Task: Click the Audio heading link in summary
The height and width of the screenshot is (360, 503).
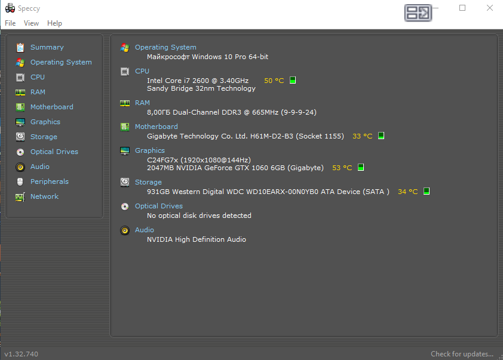Action: (145, 230)
